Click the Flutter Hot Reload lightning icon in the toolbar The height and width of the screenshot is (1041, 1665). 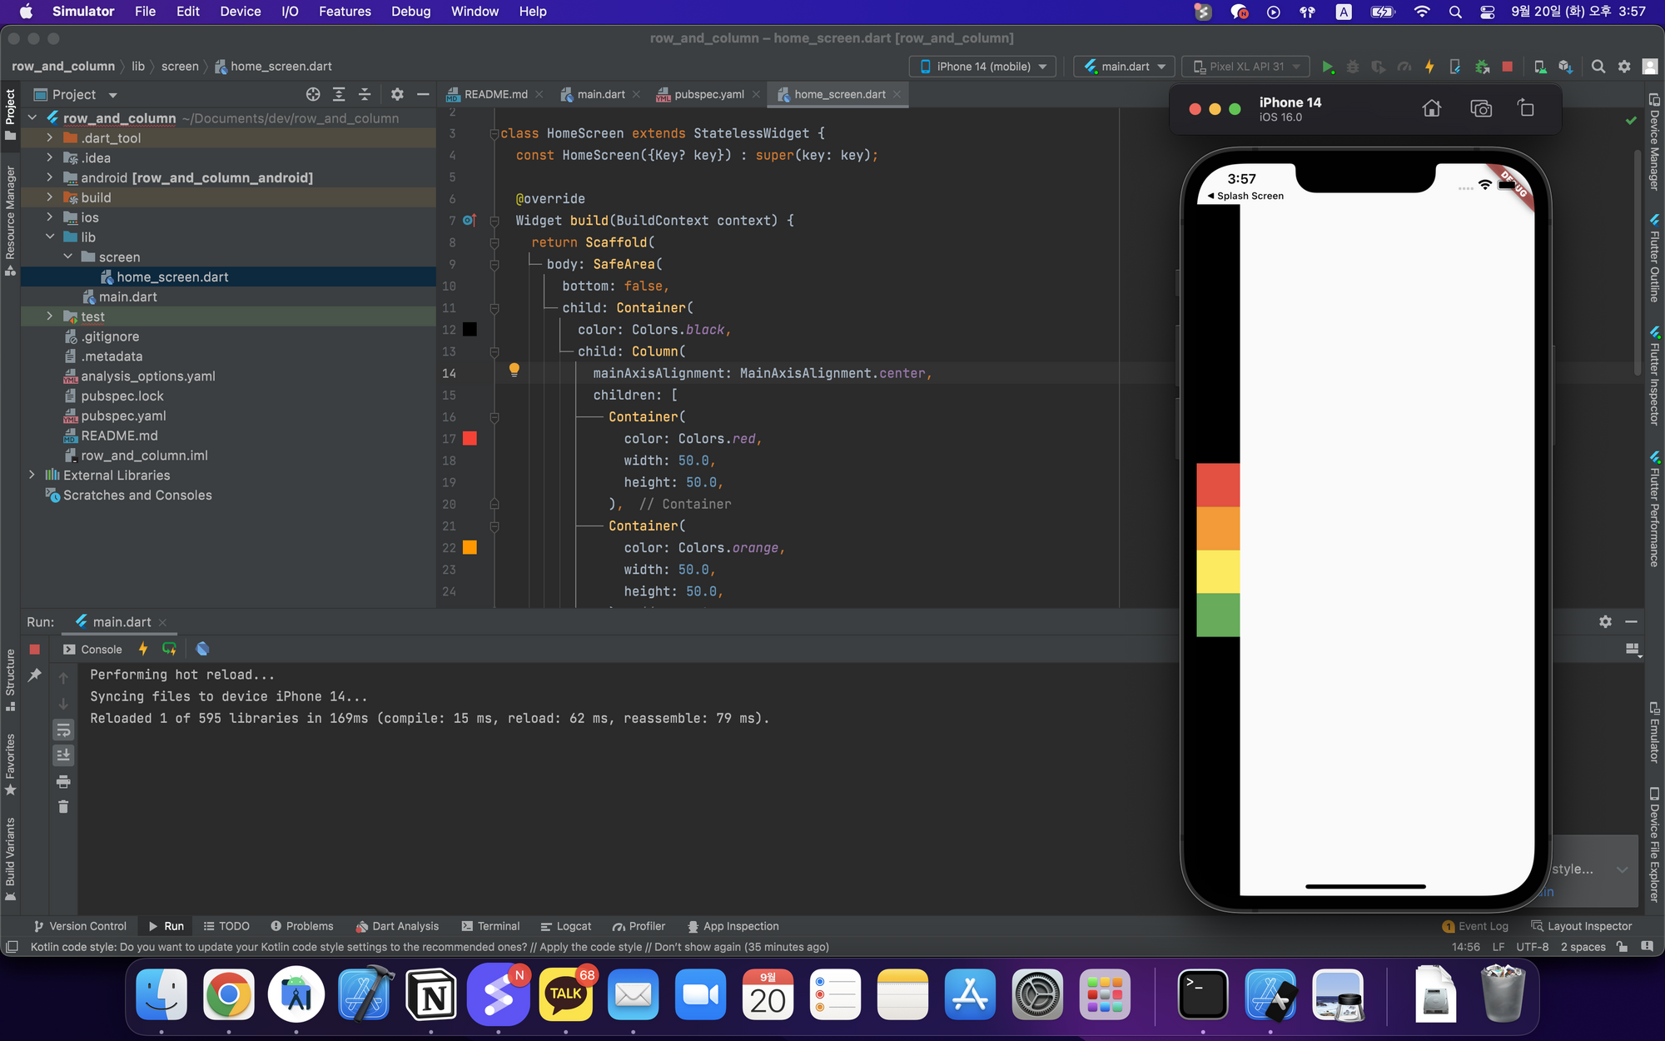tap(1429, 67)
